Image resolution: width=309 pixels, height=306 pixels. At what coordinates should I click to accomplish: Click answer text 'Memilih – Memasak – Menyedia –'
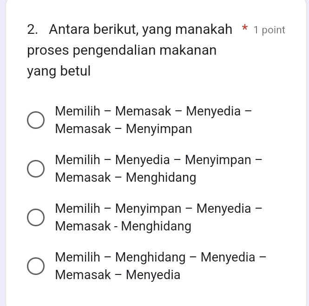pyautogui.click(x=153, y=111)
